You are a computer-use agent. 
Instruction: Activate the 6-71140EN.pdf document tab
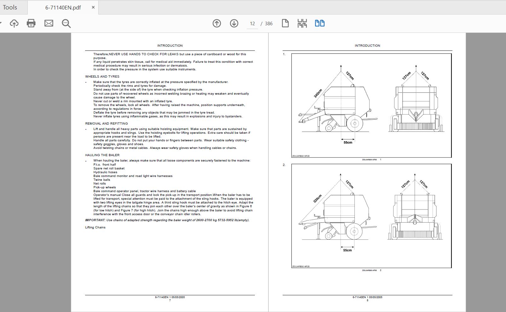coord(62,7)
